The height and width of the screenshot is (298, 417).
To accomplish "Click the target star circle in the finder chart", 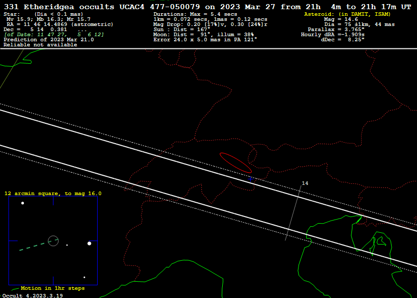I will 53,241.
